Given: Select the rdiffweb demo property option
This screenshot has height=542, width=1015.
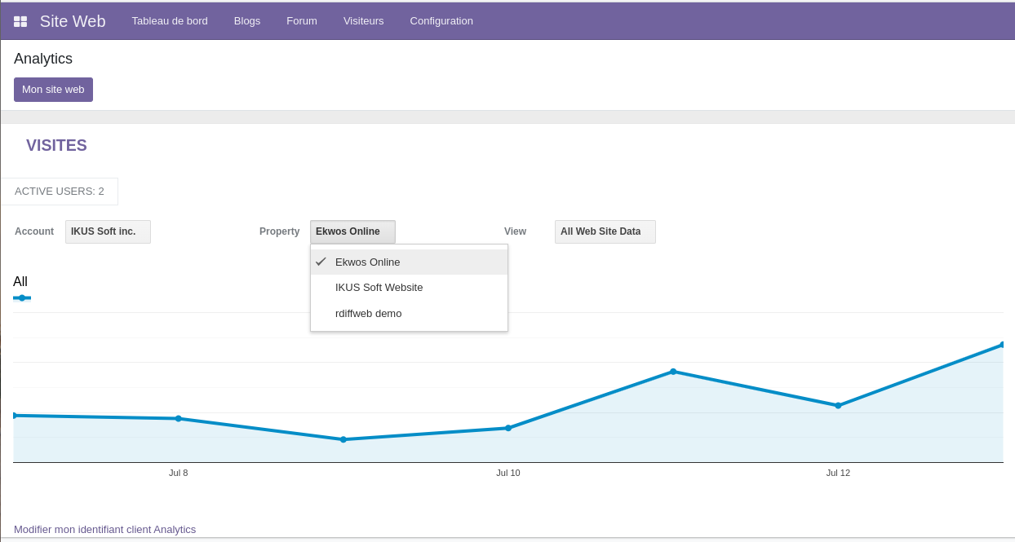Looking at the screenshot, I should click(368, 313).
